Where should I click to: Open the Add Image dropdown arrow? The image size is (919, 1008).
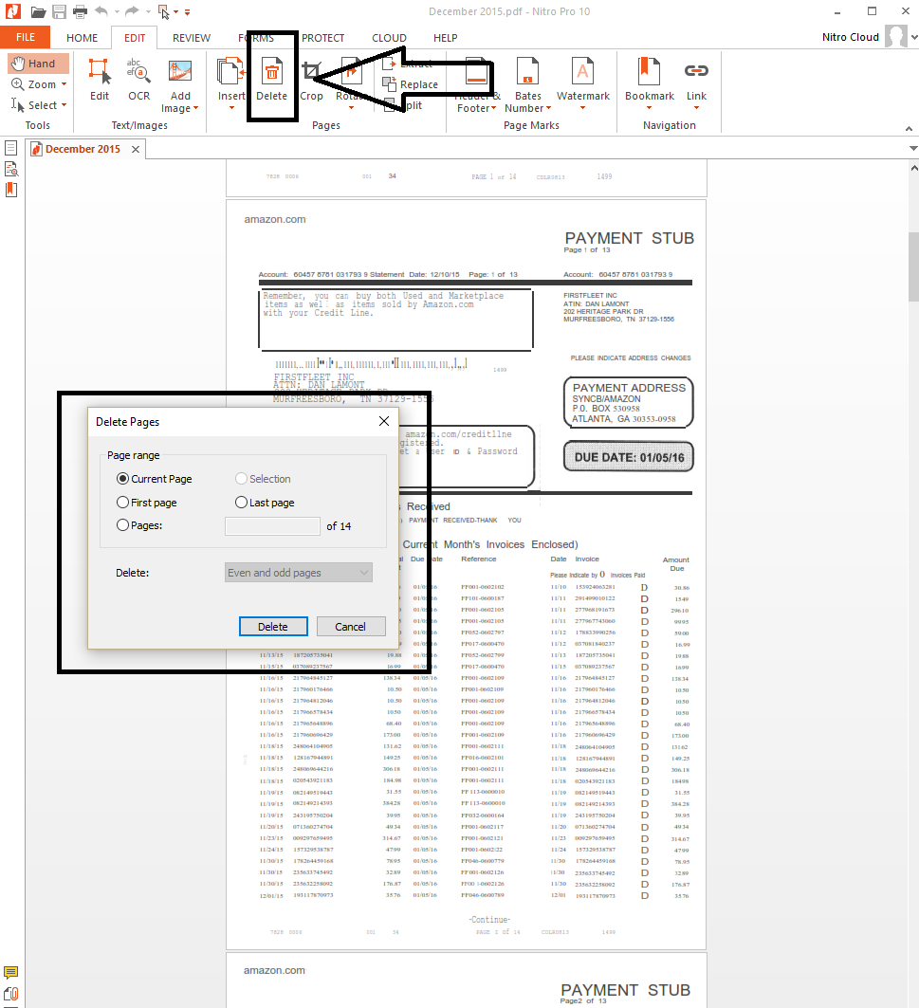pos(195,108)
